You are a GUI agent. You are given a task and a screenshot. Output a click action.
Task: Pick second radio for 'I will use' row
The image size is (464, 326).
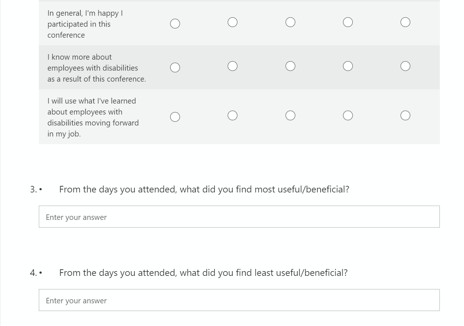tap(233, 116)
